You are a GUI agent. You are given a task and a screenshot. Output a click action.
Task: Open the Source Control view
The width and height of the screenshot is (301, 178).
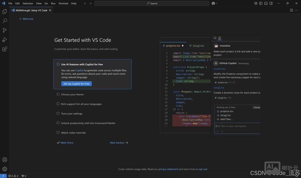point(5,30)
